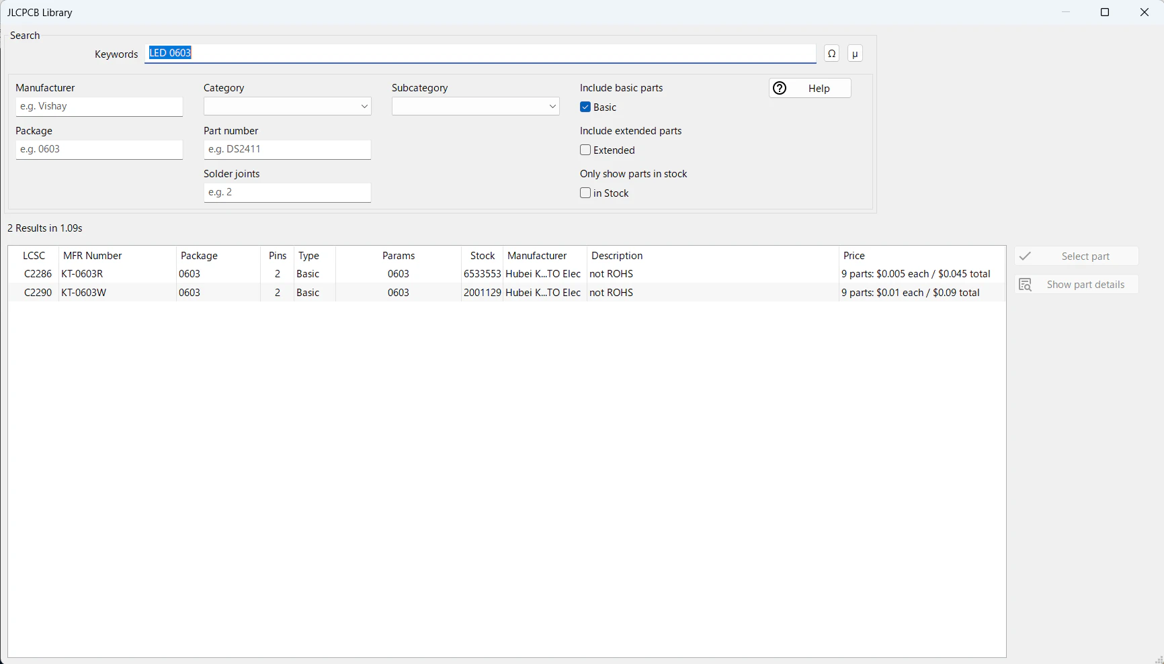The image size is (1164, 664).
Task: Sort results by LCSC column header
Action: (x=34, y=256)
